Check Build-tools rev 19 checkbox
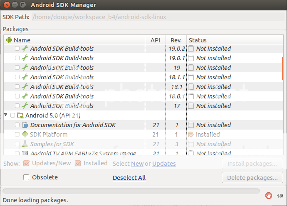This screenshot has height=206, width=287. click(17, 67)
